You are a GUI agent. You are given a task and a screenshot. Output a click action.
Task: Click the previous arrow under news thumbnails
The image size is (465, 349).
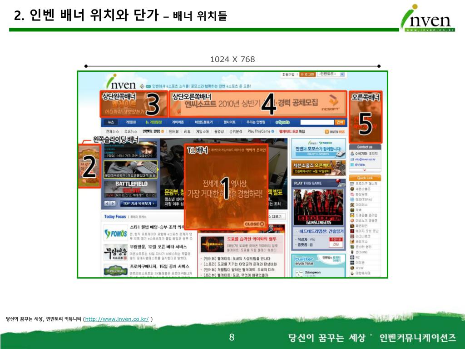click(x=107, y=203)
